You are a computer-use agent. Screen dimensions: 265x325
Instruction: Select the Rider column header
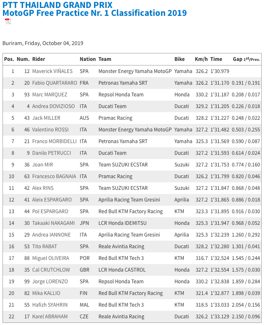tap(38, 59)
